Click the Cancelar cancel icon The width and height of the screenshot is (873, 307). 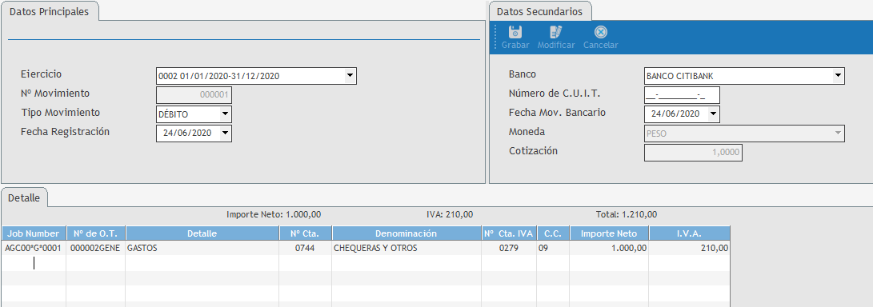click(601, 32)
